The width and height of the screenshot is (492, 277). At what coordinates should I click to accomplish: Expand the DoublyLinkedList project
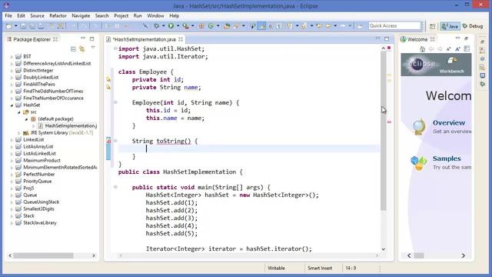point(12,78)
